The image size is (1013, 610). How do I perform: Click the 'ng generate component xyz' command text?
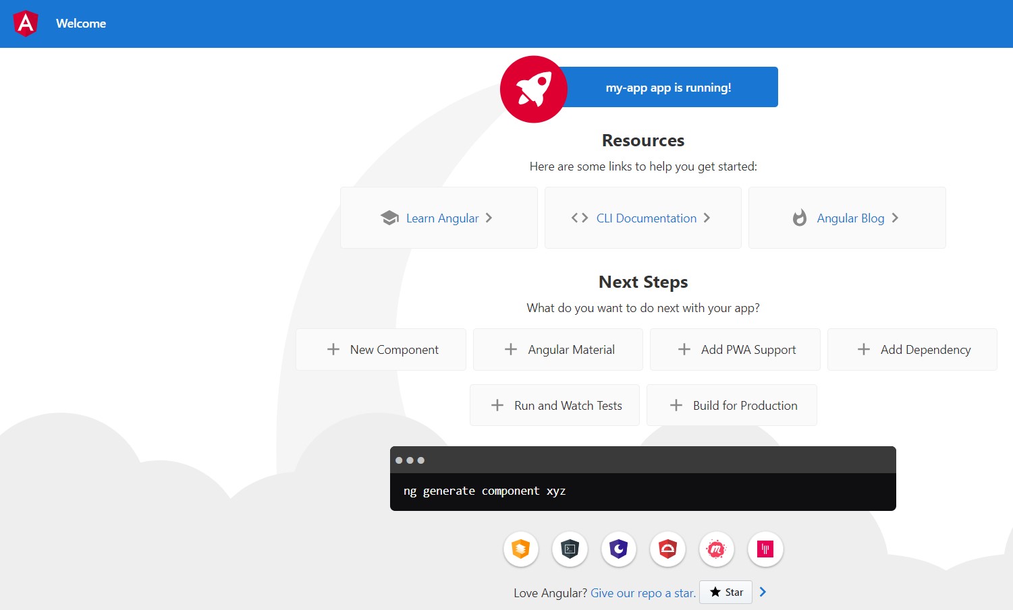click(x=485, y=491)
